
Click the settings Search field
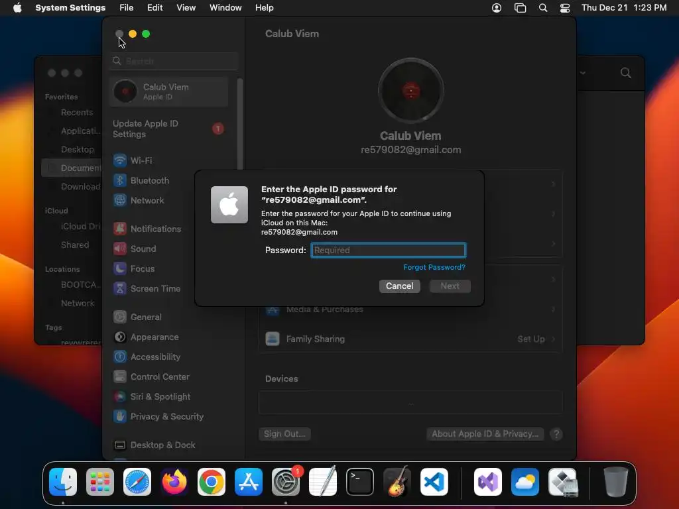[x=174, y=61]
